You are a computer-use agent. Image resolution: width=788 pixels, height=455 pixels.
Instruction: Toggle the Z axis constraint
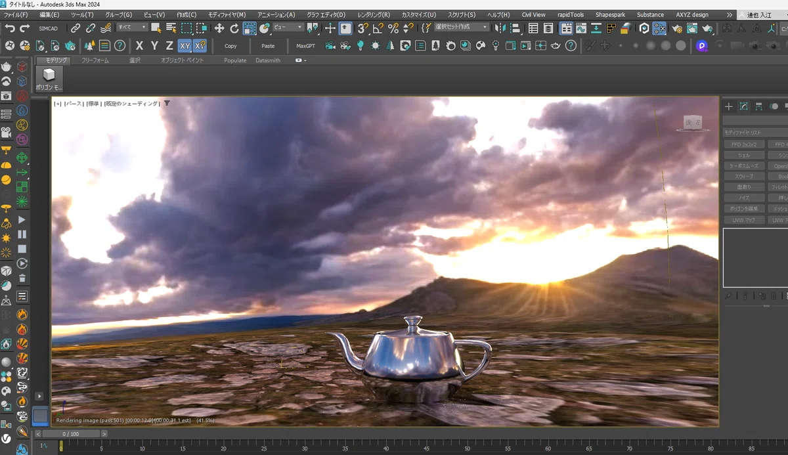169,45
